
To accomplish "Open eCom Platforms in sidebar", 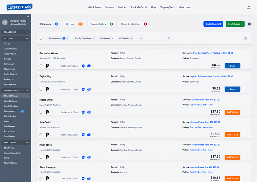I will click(10, 101).
